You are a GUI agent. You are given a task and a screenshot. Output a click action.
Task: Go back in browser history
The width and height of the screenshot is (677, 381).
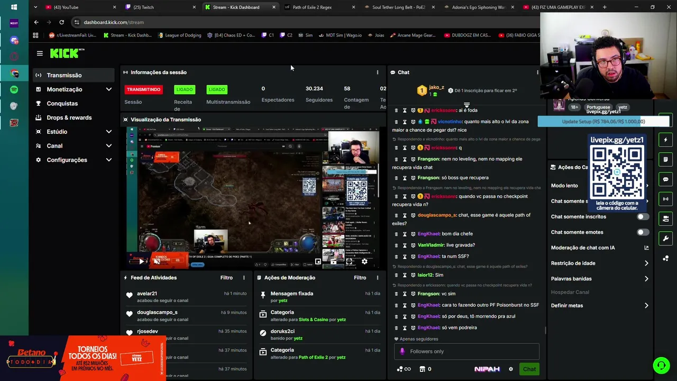(x=36, y=22)
